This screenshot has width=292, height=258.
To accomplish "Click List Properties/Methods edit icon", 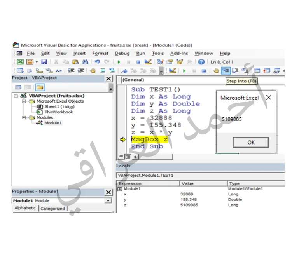I will [20, 71].
